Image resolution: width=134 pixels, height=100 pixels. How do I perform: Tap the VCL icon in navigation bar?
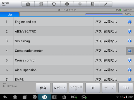click(74, 97)
